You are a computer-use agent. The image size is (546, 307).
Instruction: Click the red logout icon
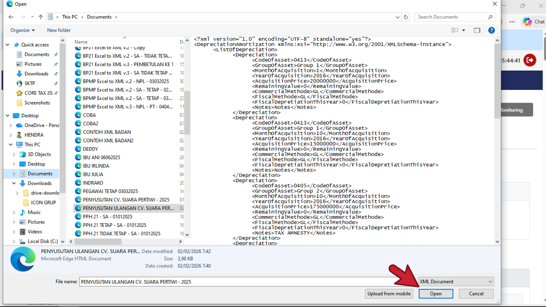click(x=530, y=60)
